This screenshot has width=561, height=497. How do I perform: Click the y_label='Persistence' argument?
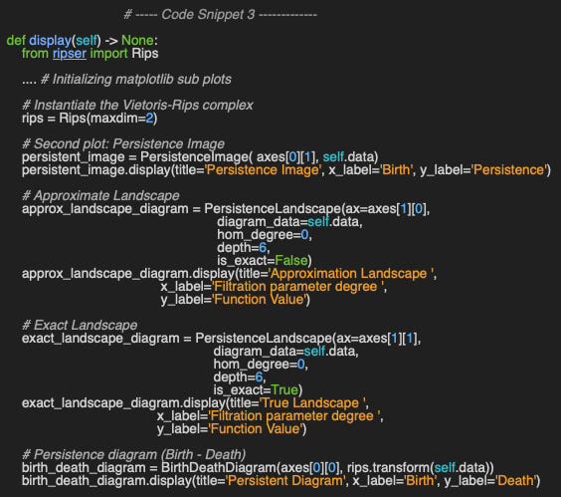click(483, 170)
